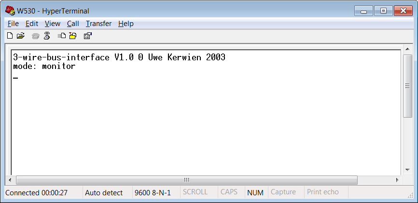Viewport: 418px width, 203px height.
Task: Click the CAPS status indicator
Action: click(229, 192)
